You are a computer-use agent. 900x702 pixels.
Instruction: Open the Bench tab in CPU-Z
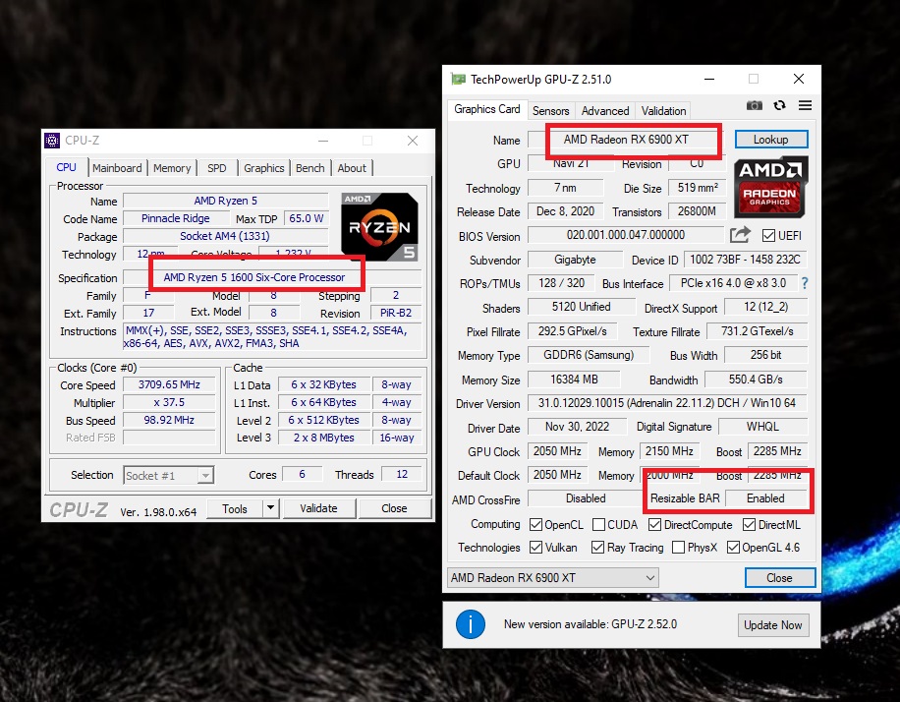309,168
